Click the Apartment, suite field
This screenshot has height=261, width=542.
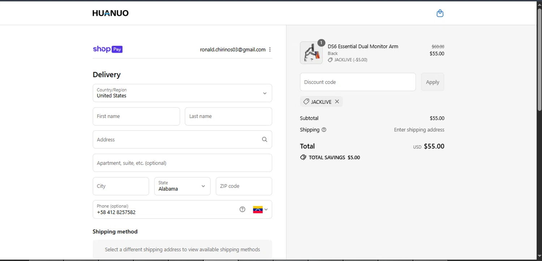pos(182,163)
